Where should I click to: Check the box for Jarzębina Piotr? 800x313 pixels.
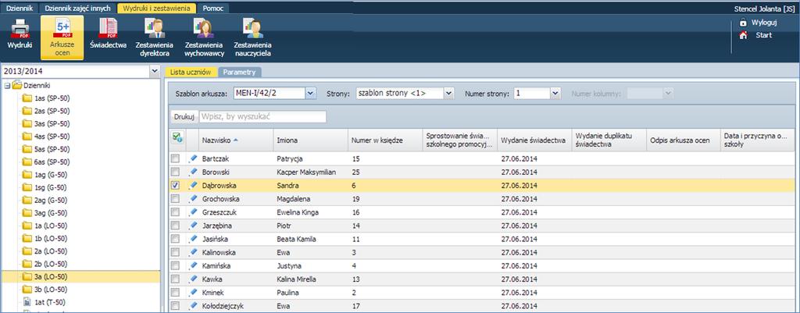pyautogui.click(x=175, y=226)
